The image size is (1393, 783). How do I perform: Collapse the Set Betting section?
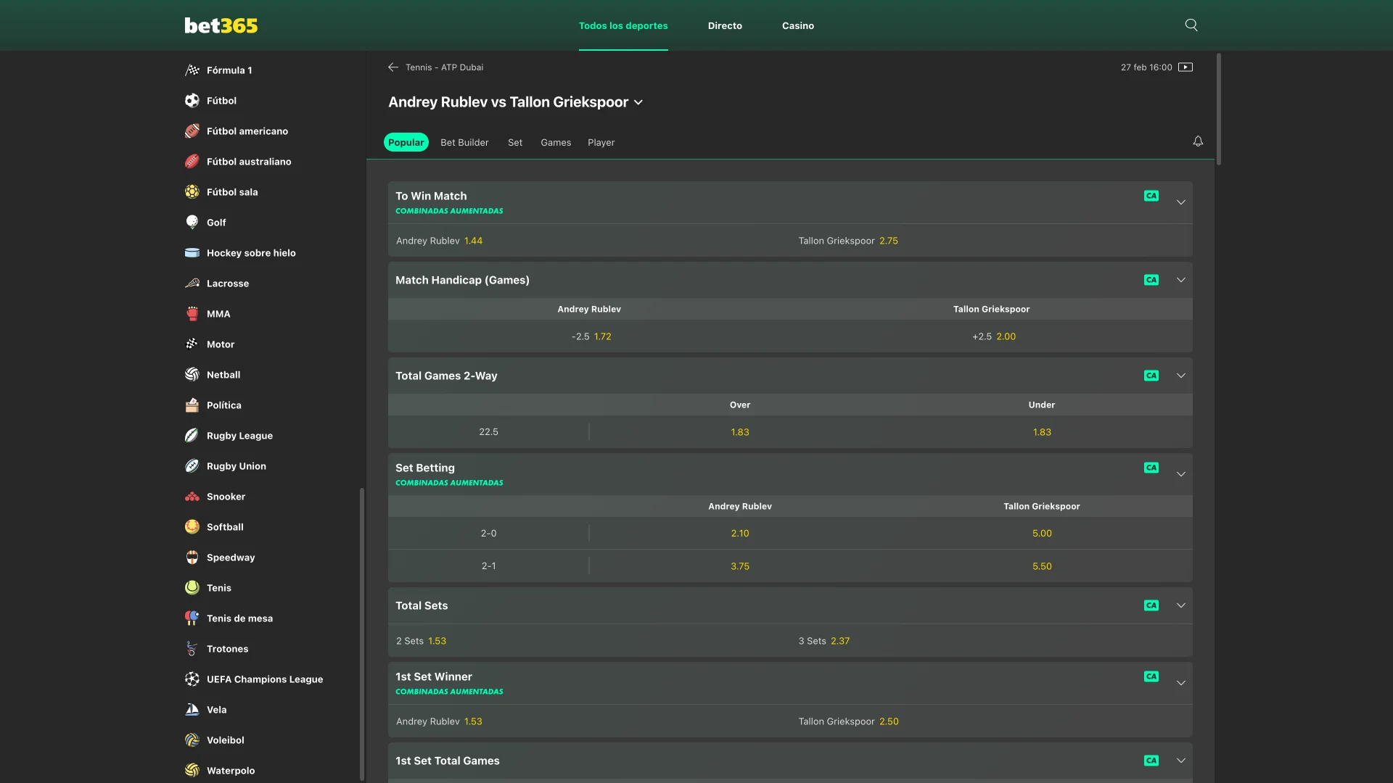(x=1181, y=473)
